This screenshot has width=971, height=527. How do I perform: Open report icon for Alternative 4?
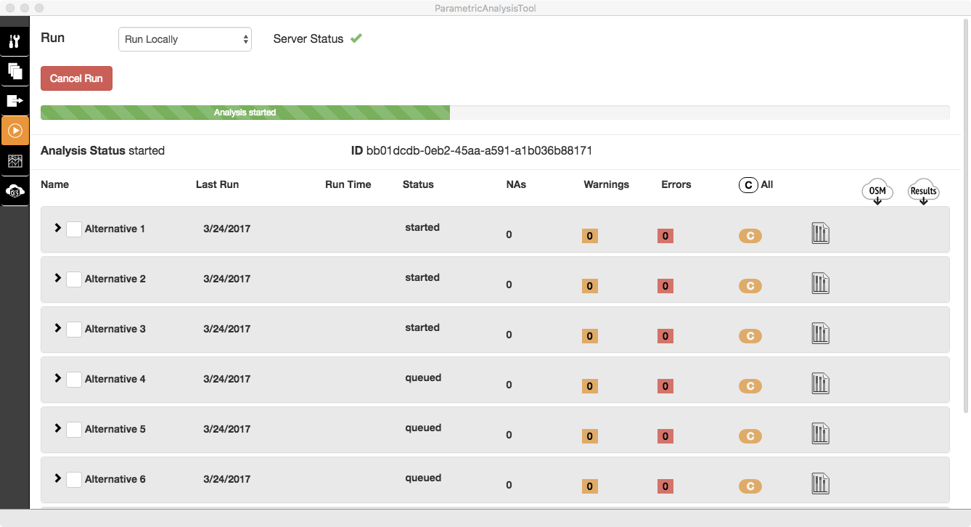[820, 383]
